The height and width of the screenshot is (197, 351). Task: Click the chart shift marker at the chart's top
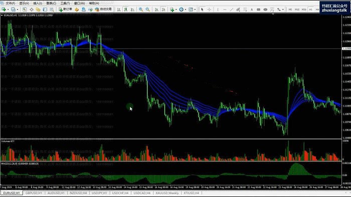click(273, 14)
